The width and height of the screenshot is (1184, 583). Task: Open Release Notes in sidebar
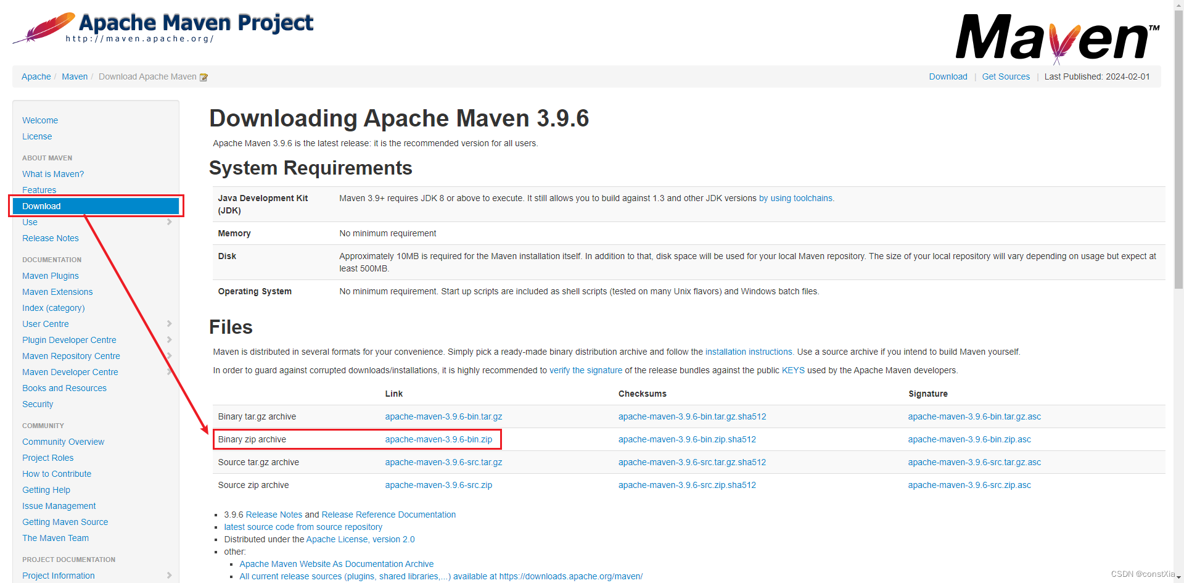[51, 238]
